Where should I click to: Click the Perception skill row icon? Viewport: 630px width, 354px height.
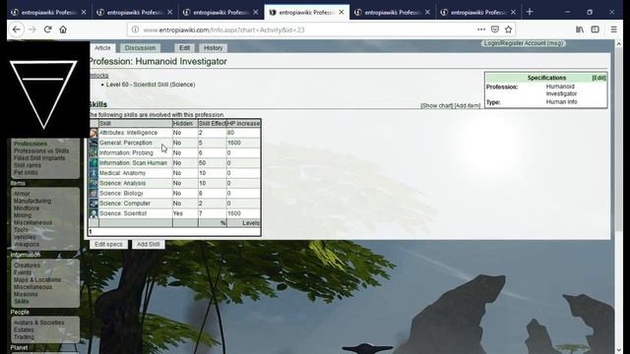[x=94, y=143]
